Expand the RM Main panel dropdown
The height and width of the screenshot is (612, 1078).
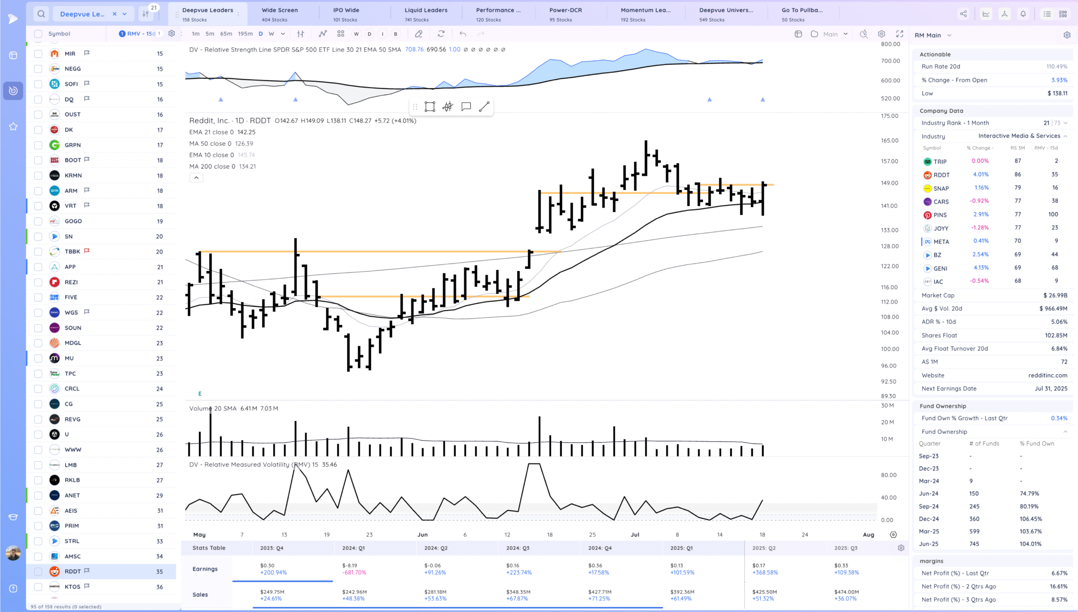(x=949, y=35)
